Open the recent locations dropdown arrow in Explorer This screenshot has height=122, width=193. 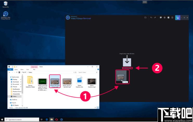click(x=15, y=72)
